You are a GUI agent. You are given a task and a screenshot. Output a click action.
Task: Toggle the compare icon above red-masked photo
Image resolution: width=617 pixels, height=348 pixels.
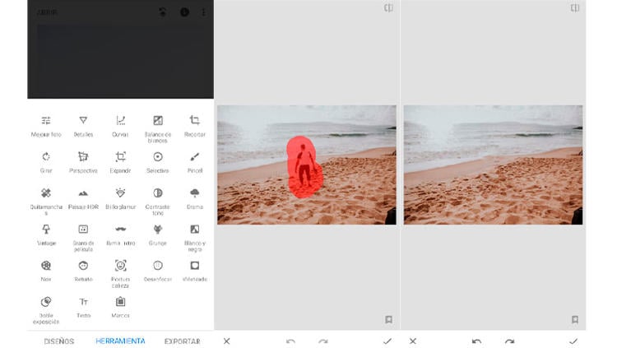click(388, 8)
